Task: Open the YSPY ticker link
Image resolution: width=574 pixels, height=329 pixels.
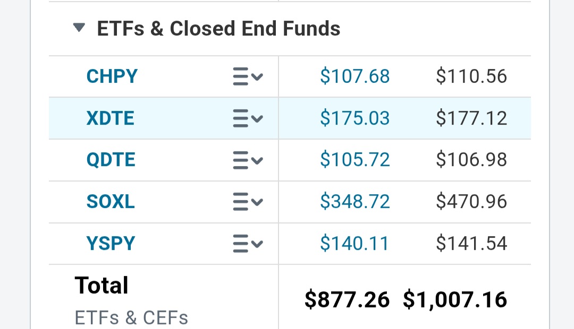Action: [111, 244]
